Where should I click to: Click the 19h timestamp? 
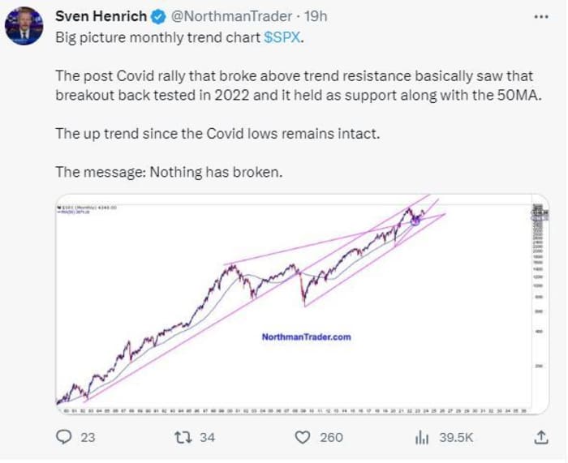(x=316, y=16)
